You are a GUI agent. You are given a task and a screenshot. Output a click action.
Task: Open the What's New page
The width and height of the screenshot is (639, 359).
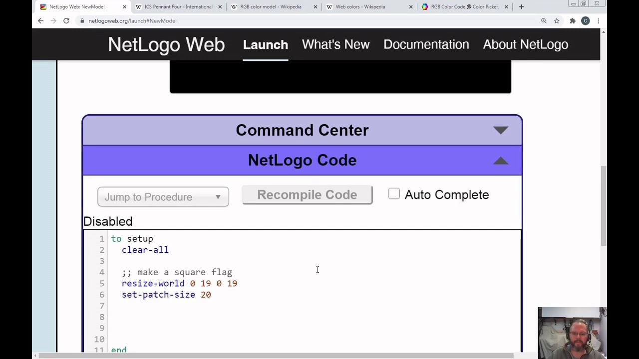pos(335,44)
